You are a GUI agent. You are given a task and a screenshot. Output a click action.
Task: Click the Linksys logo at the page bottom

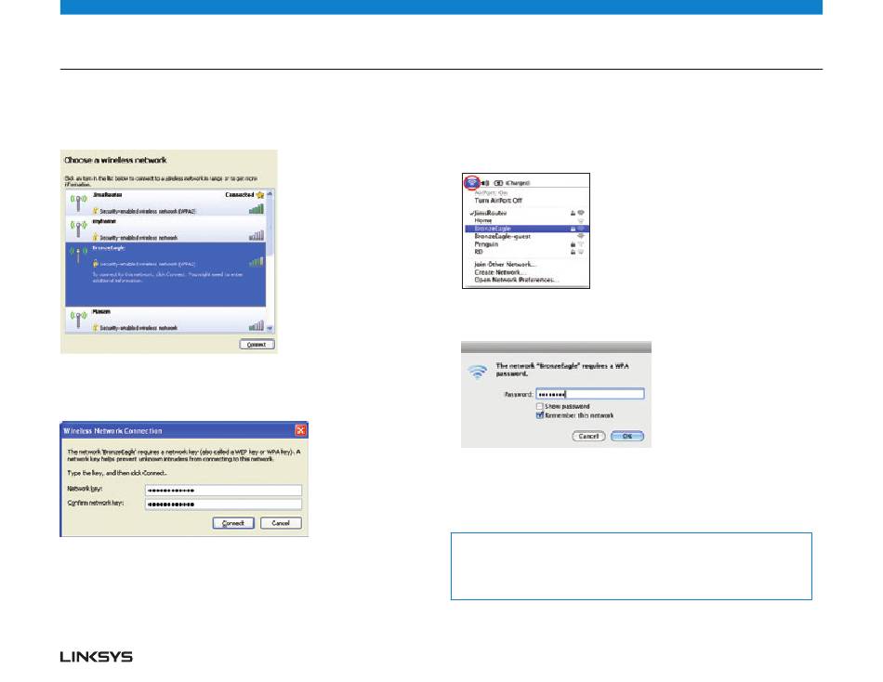[x=97, y=657]
